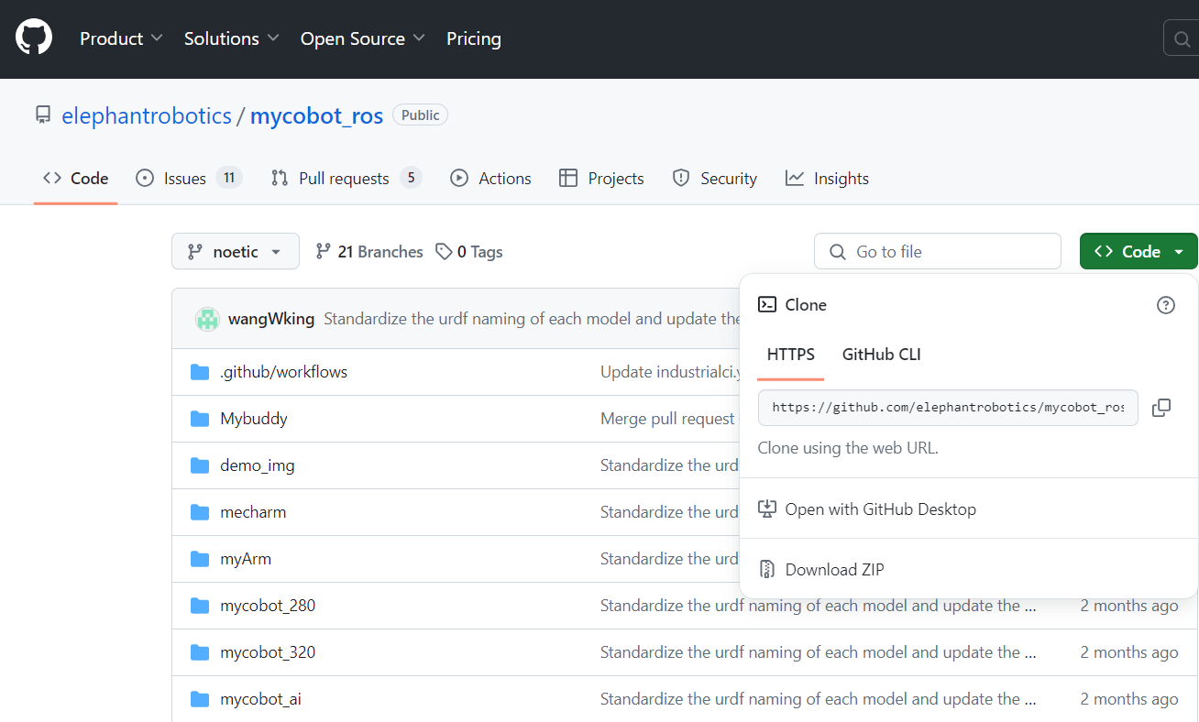This screenshot has width=1199, height=722.
Task: Open wangWking's profile link
Action: tap(271, 319)
